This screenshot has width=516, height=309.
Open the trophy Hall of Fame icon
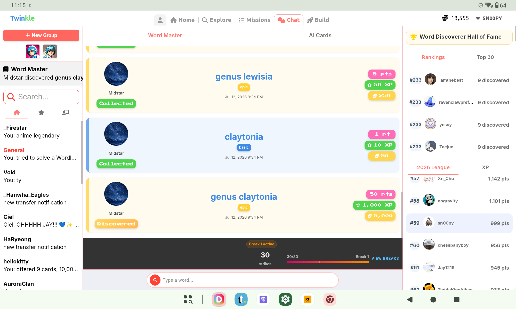414,37
